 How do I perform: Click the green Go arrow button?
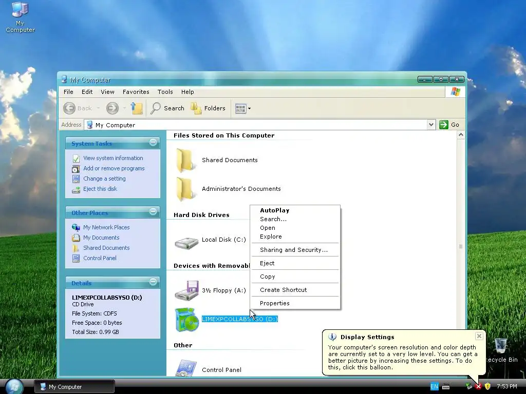(444, 125)
